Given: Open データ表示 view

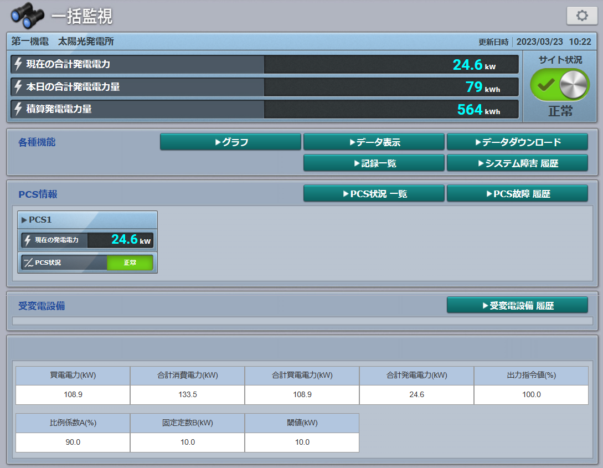Looking at the screenshot, I should pyautogui.click(x=374, y=142).
